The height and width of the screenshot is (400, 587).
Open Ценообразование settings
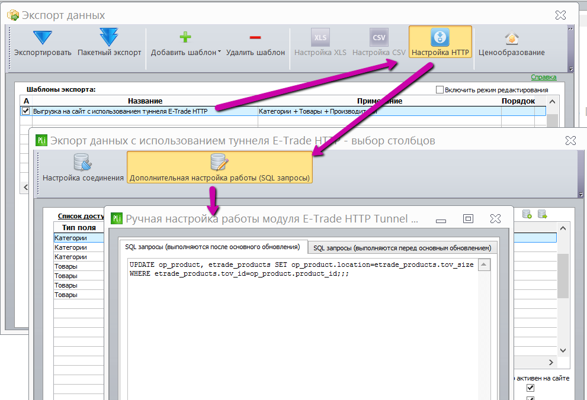tap(511, 43)
